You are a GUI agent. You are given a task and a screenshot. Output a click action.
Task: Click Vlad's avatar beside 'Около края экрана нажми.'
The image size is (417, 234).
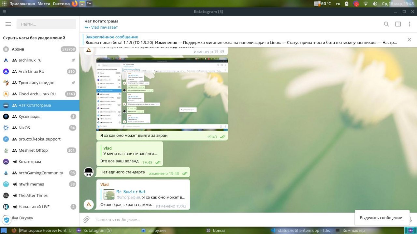(89, 204)
